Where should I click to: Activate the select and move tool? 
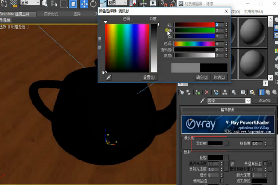point(84,4)
